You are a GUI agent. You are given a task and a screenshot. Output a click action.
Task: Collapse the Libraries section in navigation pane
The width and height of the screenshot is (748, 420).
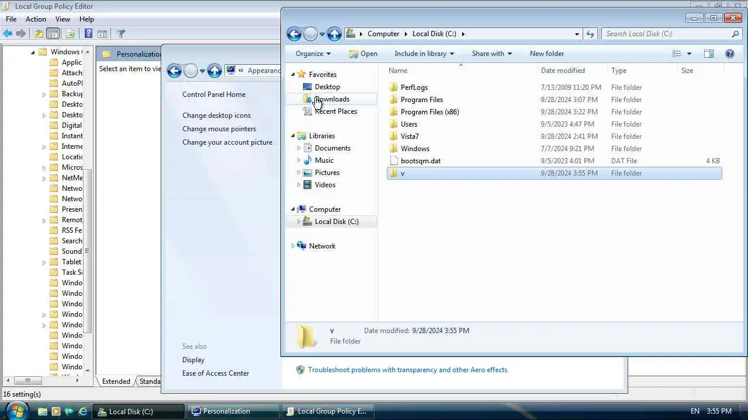click(293, 136)
